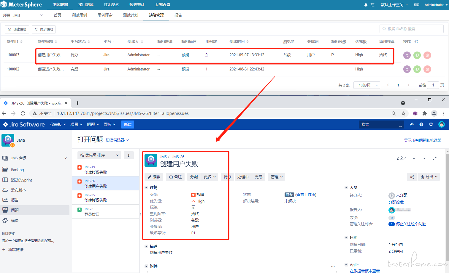Open the 缺陷管理 tab
Screen dimensions: 449x273
pos(156,15)
